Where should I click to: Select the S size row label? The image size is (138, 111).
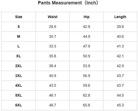pos(19,27)
